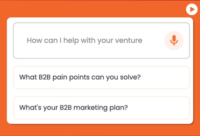This screenshot has width=200, height=136.
Task: Tap the orange microphone icon
Action: tap(174, 40)
